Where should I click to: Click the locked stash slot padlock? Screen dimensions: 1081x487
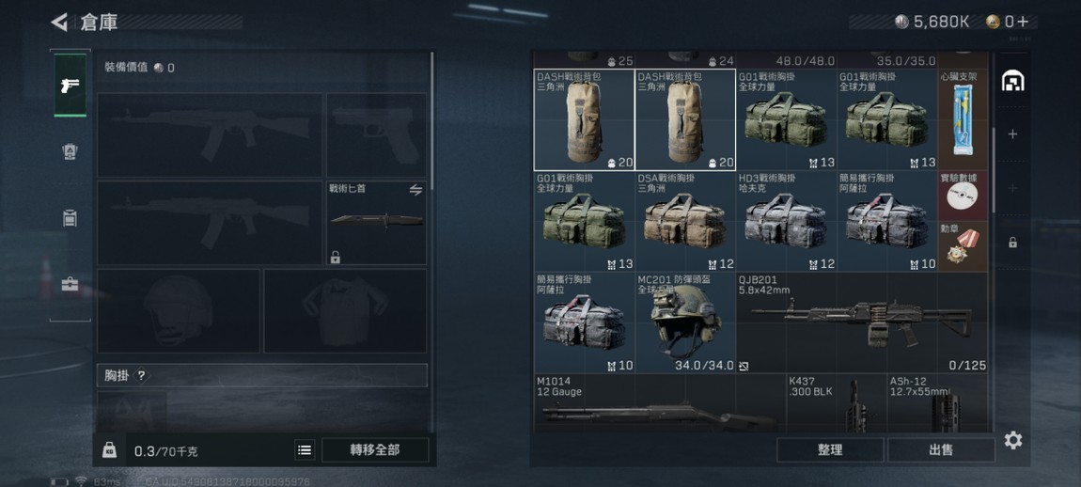click(x=1012, y=243)
